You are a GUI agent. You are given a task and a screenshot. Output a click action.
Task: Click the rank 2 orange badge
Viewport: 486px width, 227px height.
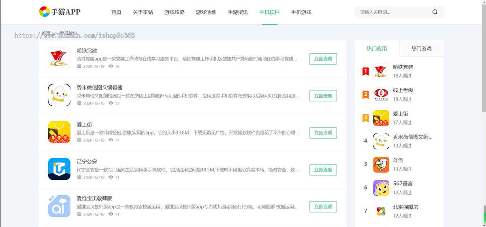(x=366, y=95)
